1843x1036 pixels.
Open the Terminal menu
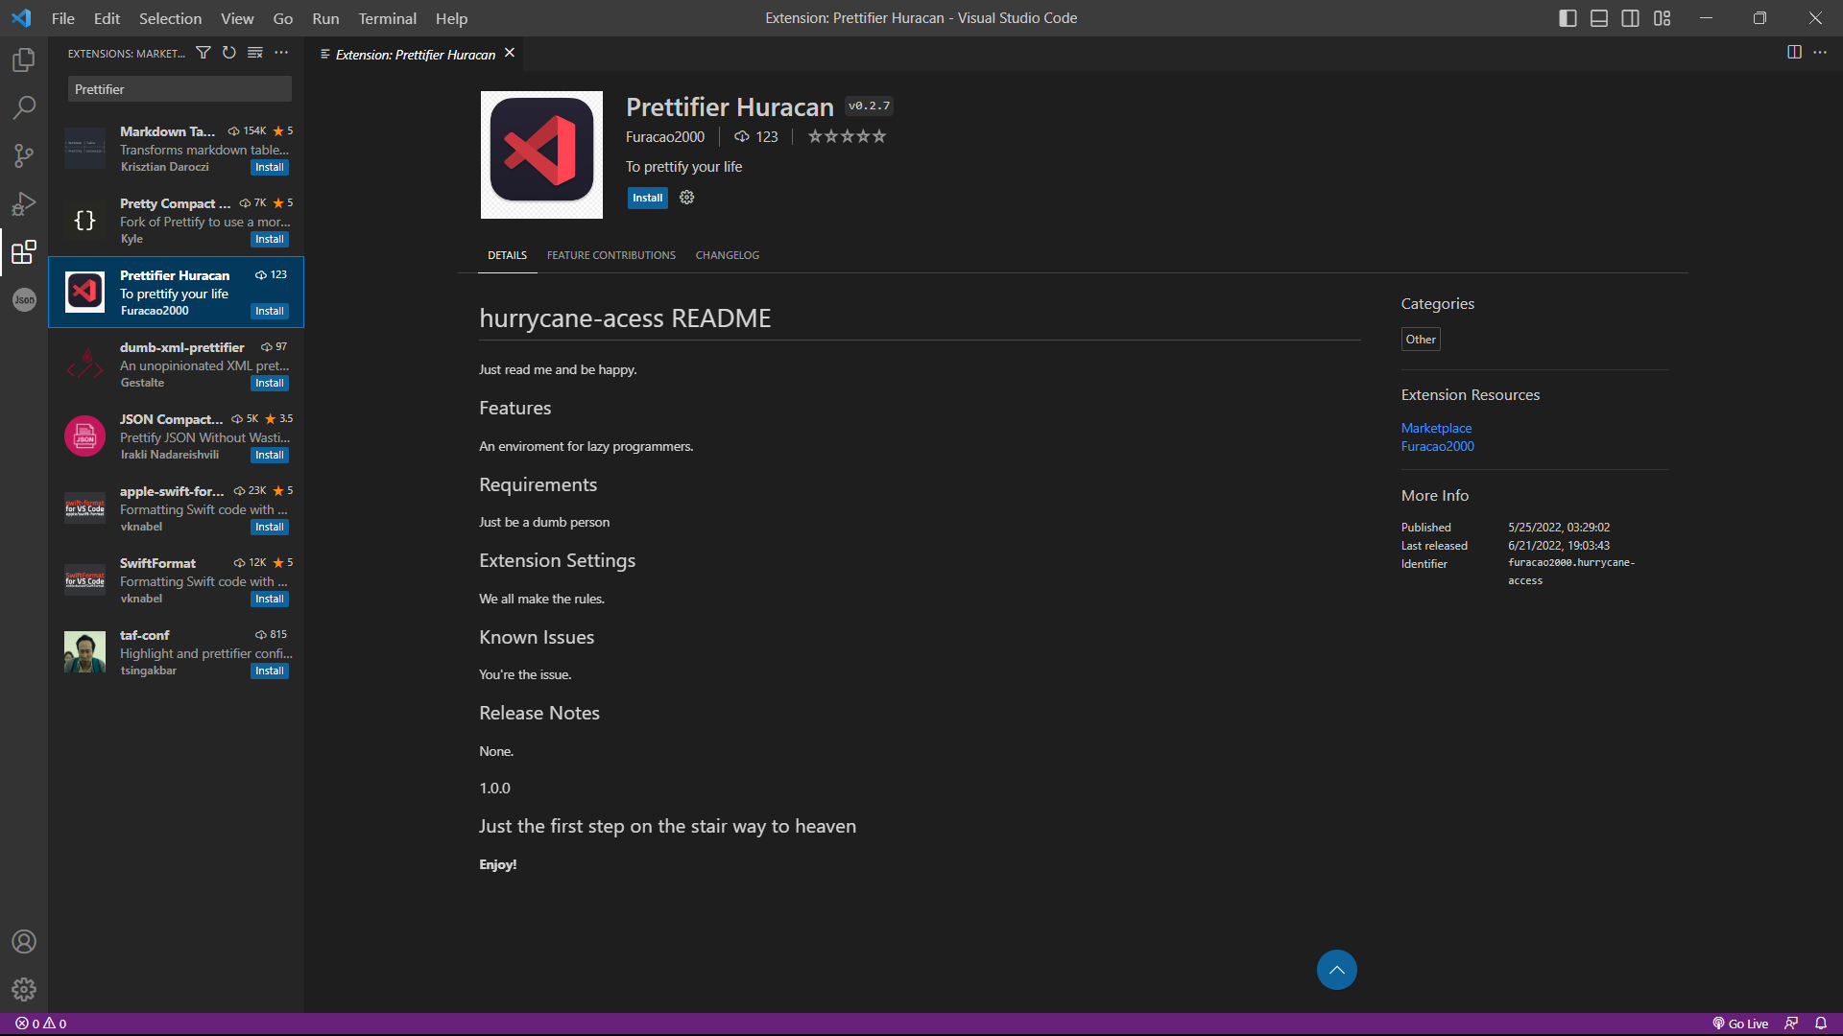pyautogui.click(x=387, y=18)
